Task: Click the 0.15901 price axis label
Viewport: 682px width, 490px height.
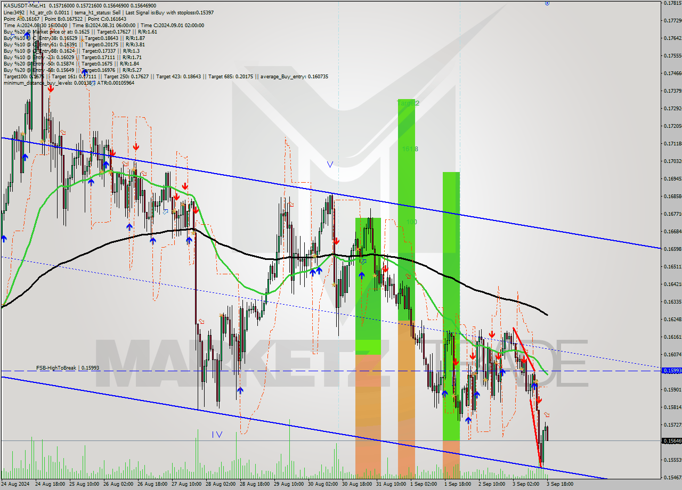Action: [x=672, y=389]
